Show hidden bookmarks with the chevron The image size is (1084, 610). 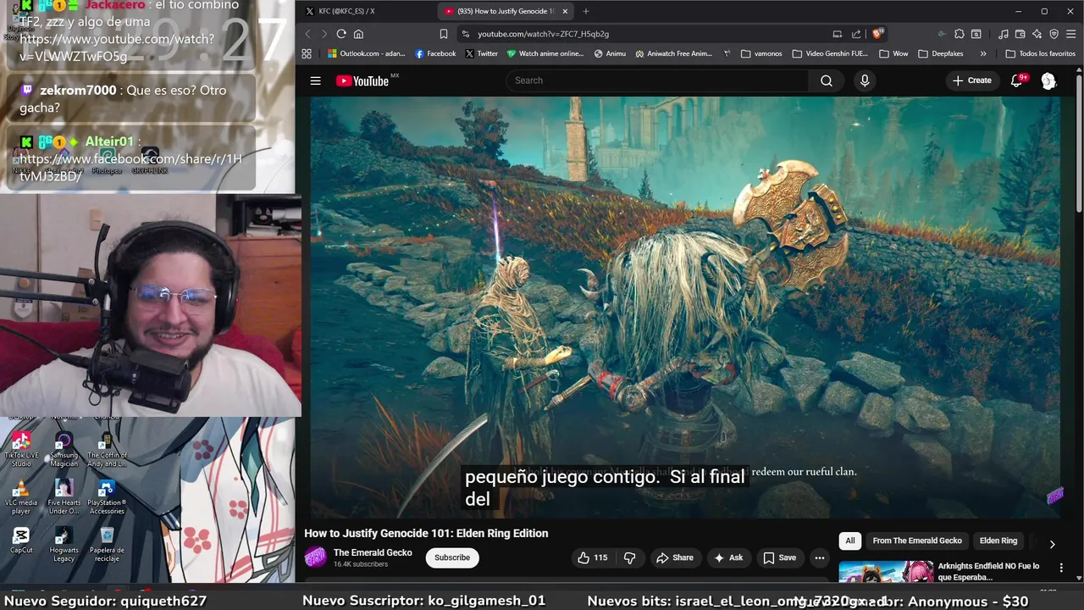click(x=982, y=53)
